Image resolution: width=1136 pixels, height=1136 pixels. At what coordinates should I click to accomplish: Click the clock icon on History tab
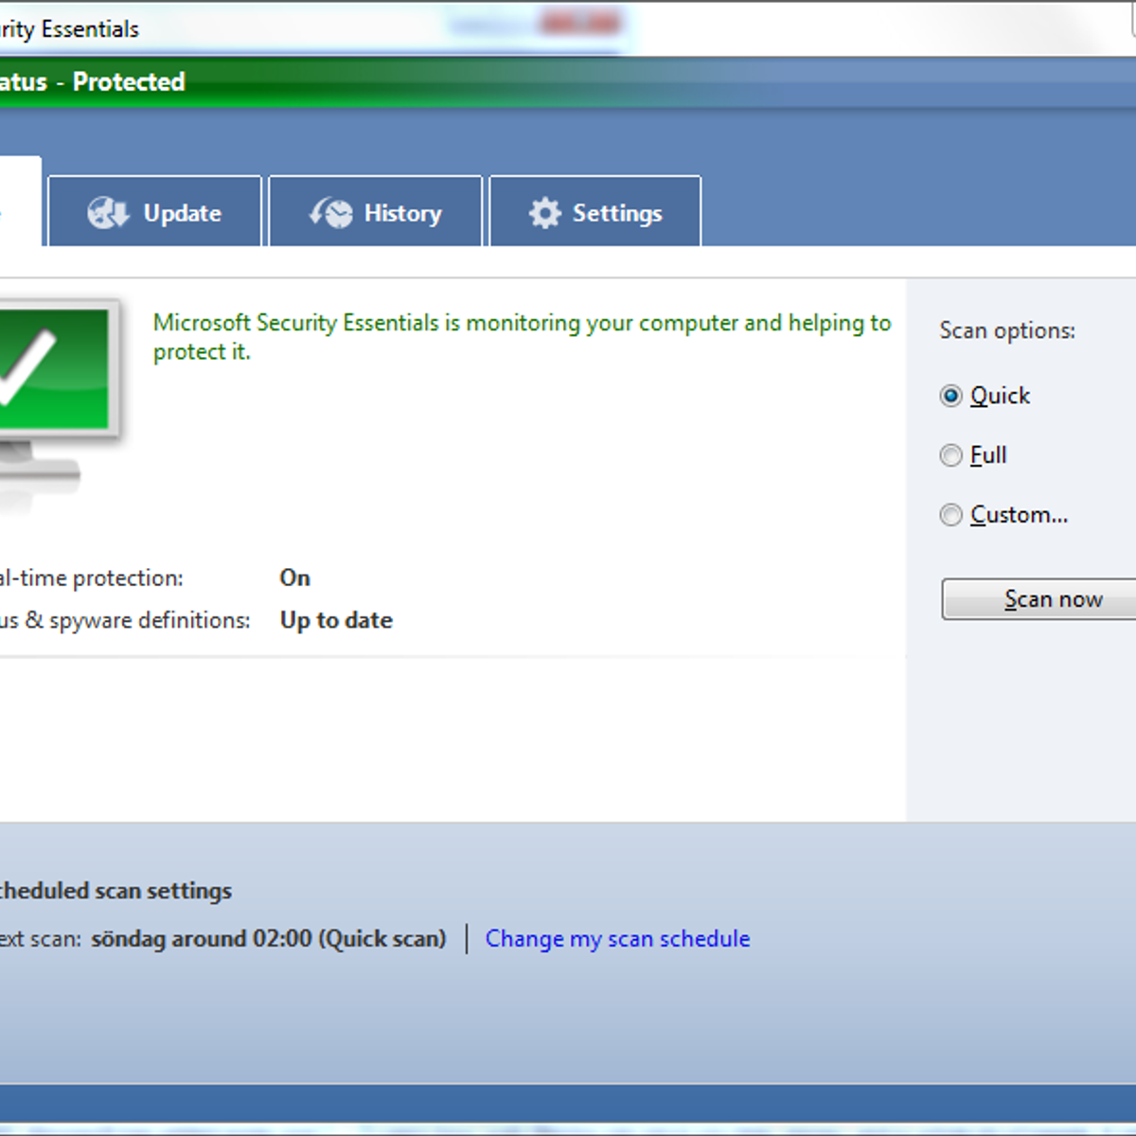331,213
